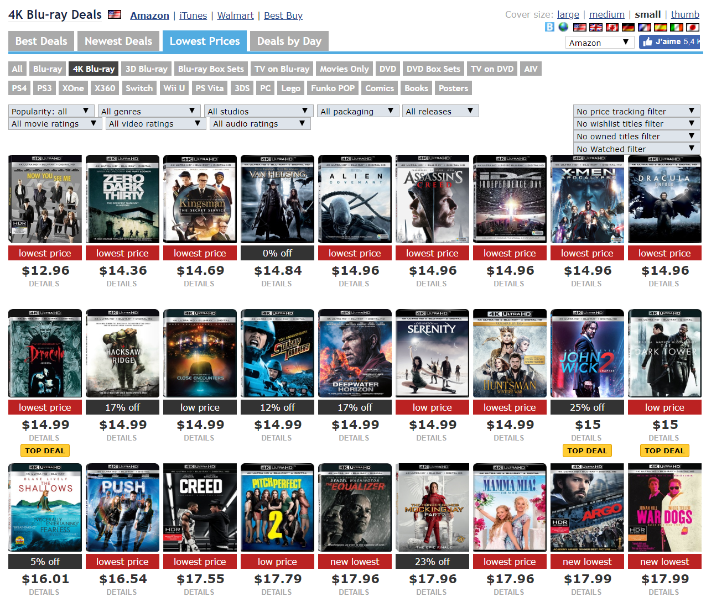Open the All genres dropdown

pyautogui.click(x=149, y=111)
